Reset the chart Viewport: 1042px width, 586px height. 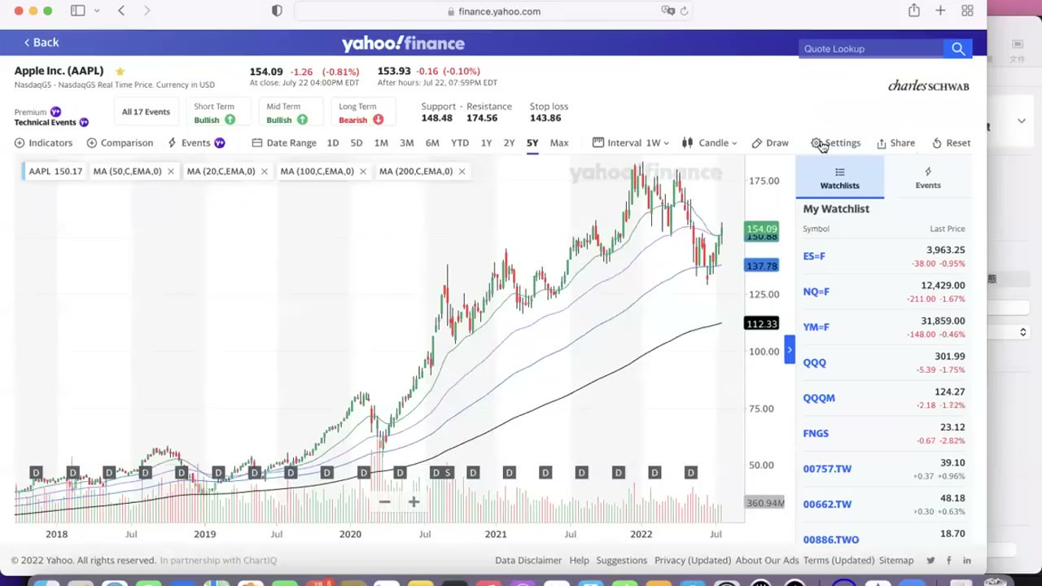coord(951,142)
